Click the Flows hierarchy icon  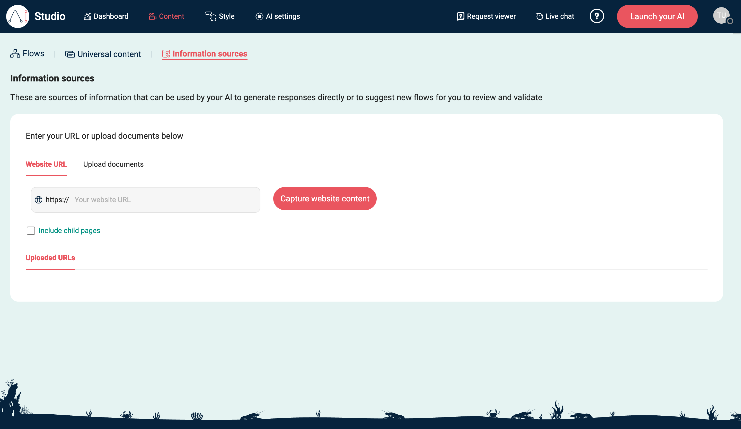(15, 53)
